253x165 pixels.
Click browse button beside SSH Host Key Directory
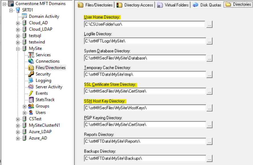(x=209, y=108)
